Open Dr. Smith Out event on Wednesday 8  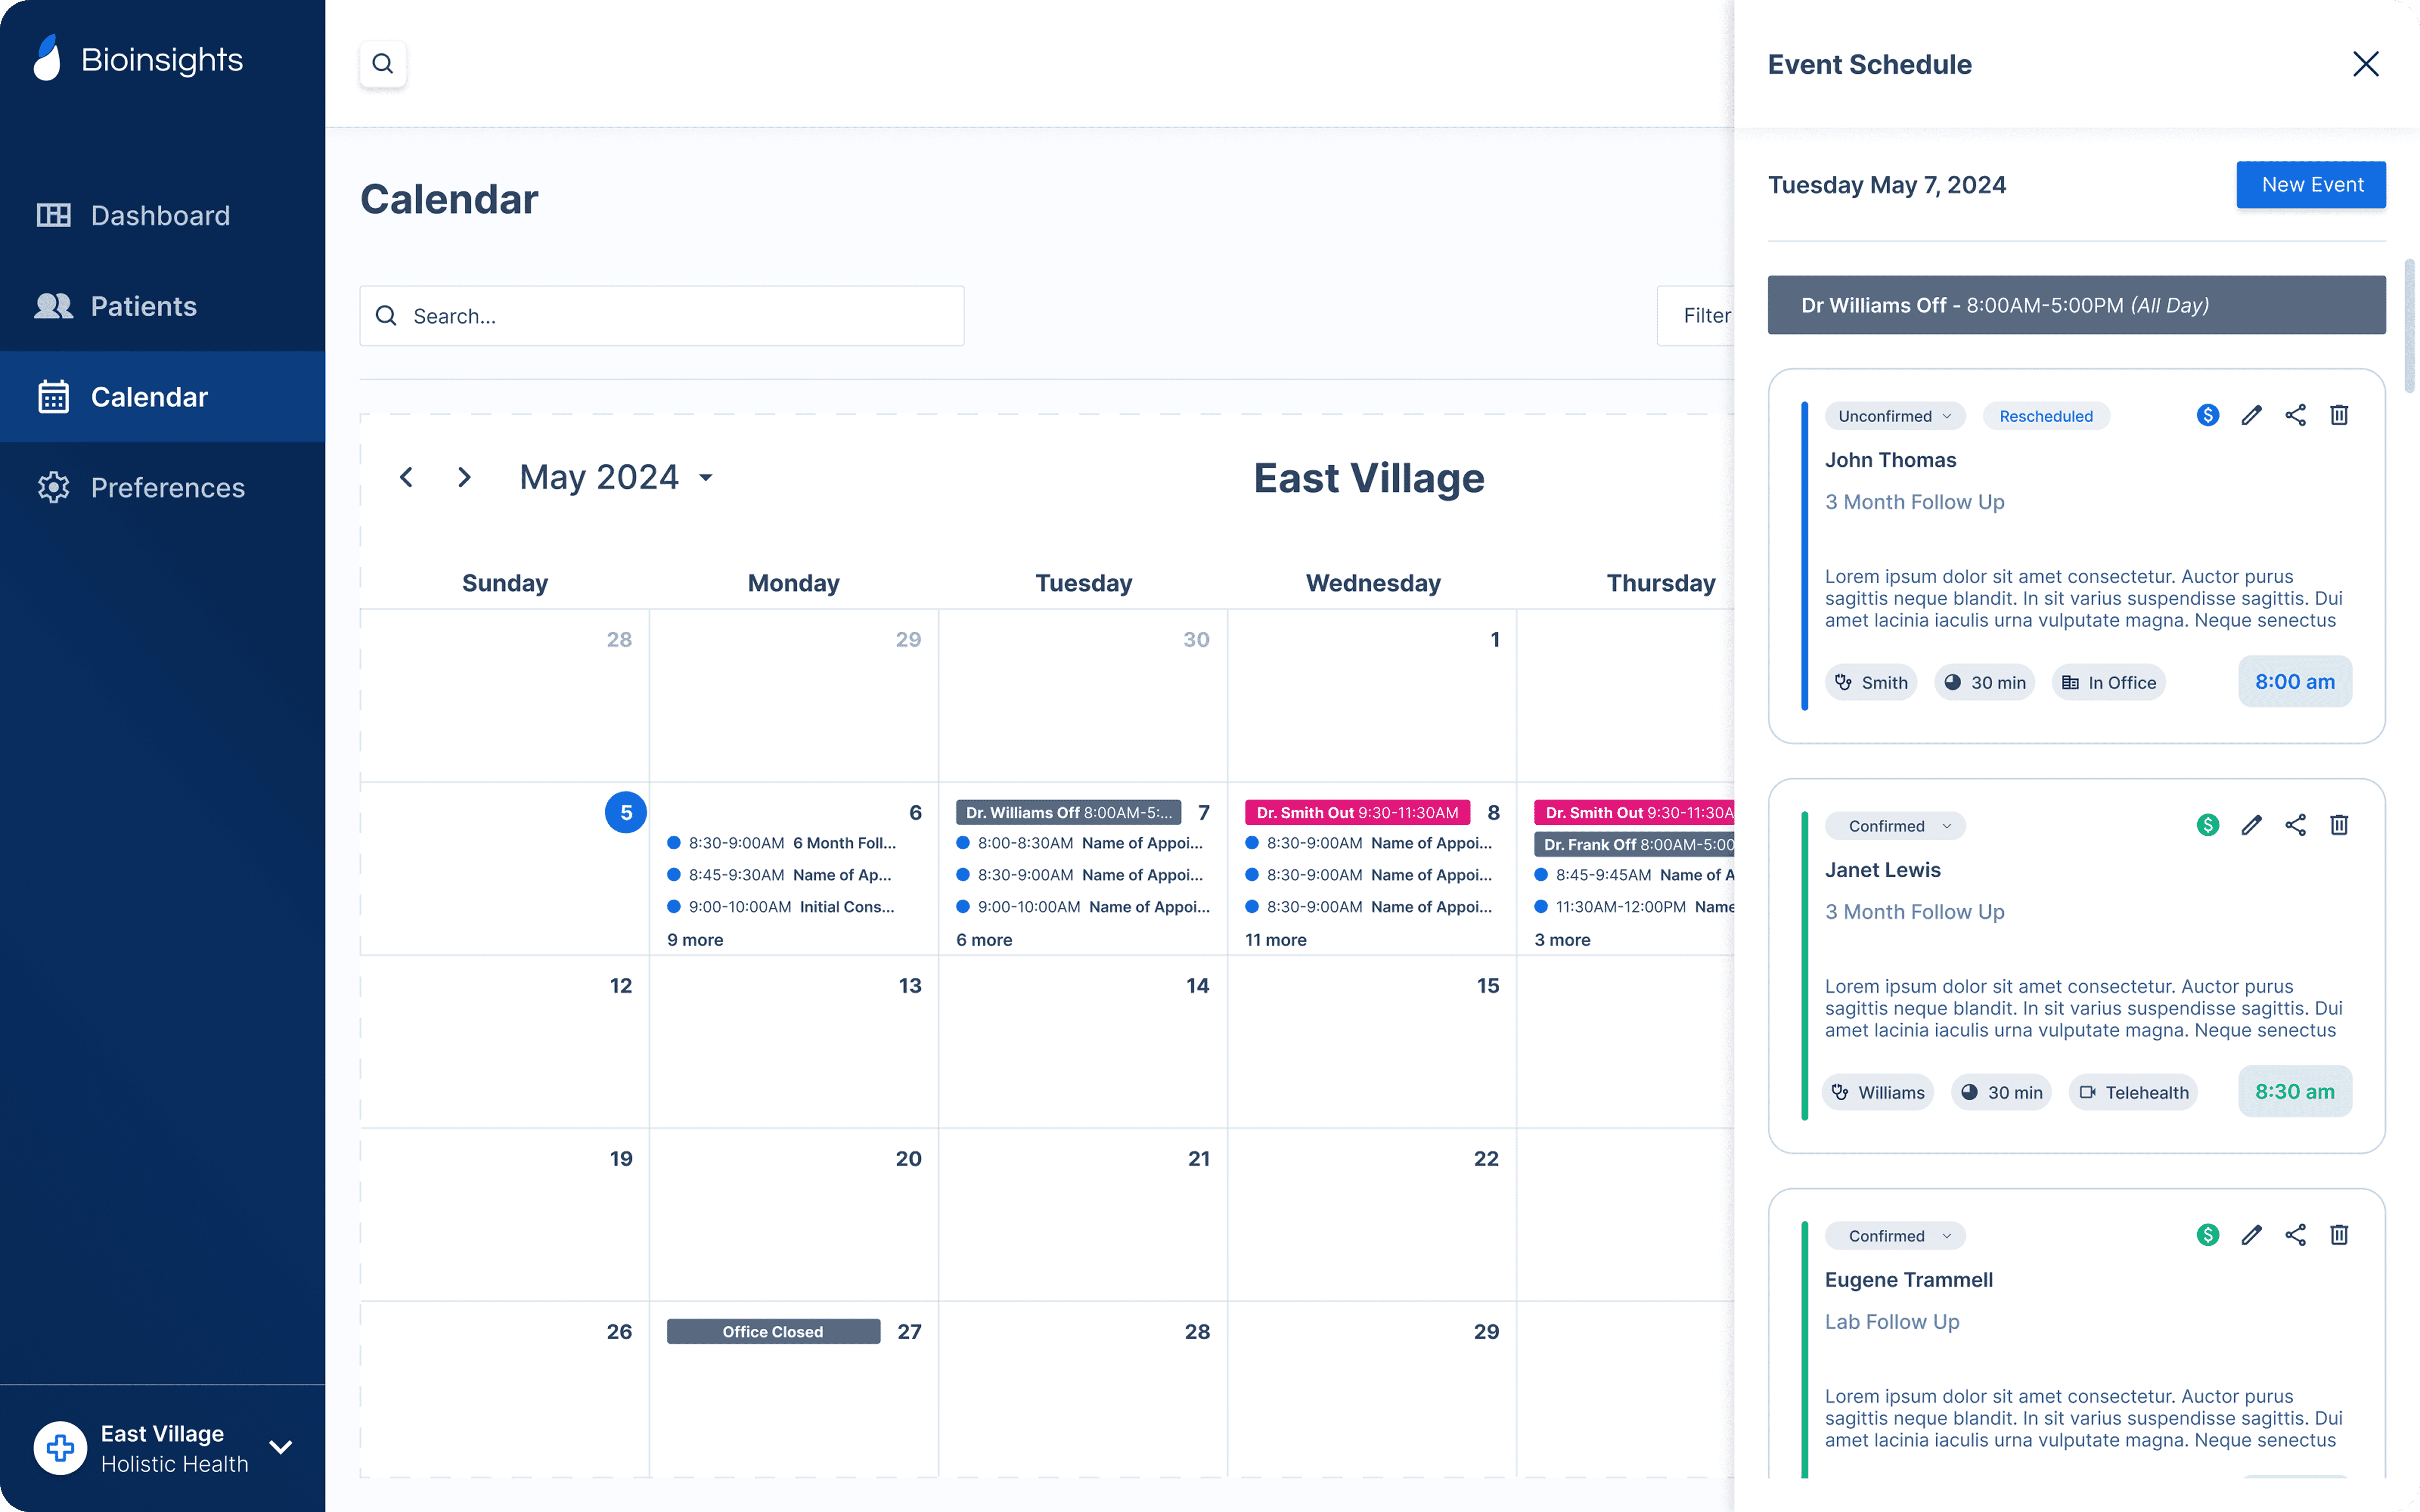pos(1357,812)
